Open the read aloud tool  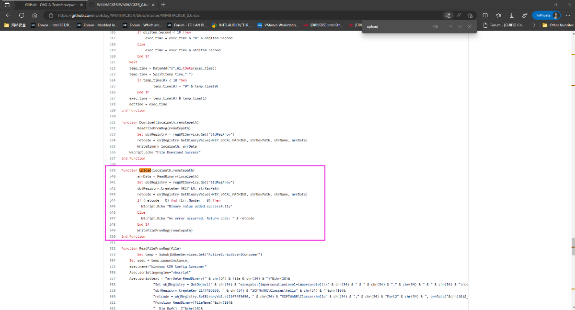[459, 15]
